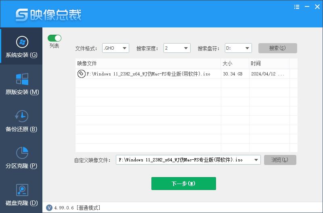Sort by the 大小 column header
Screen dimensions: 323x213
(235, 63)
